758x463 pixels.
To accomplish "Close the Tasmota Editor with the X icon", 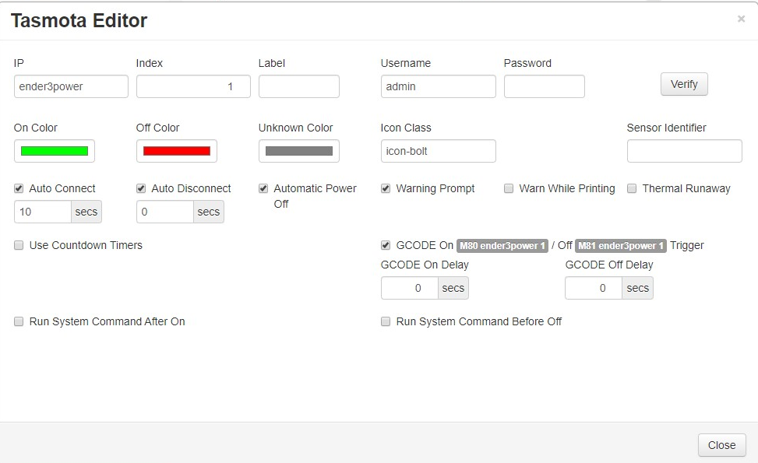I will 741,19.
